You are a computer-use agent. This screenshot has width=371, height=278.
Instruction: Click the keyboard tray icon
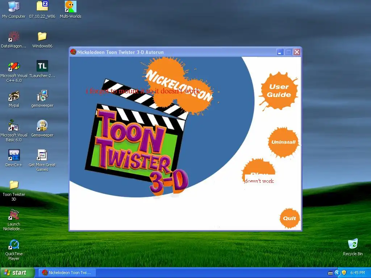coord(330,273)
